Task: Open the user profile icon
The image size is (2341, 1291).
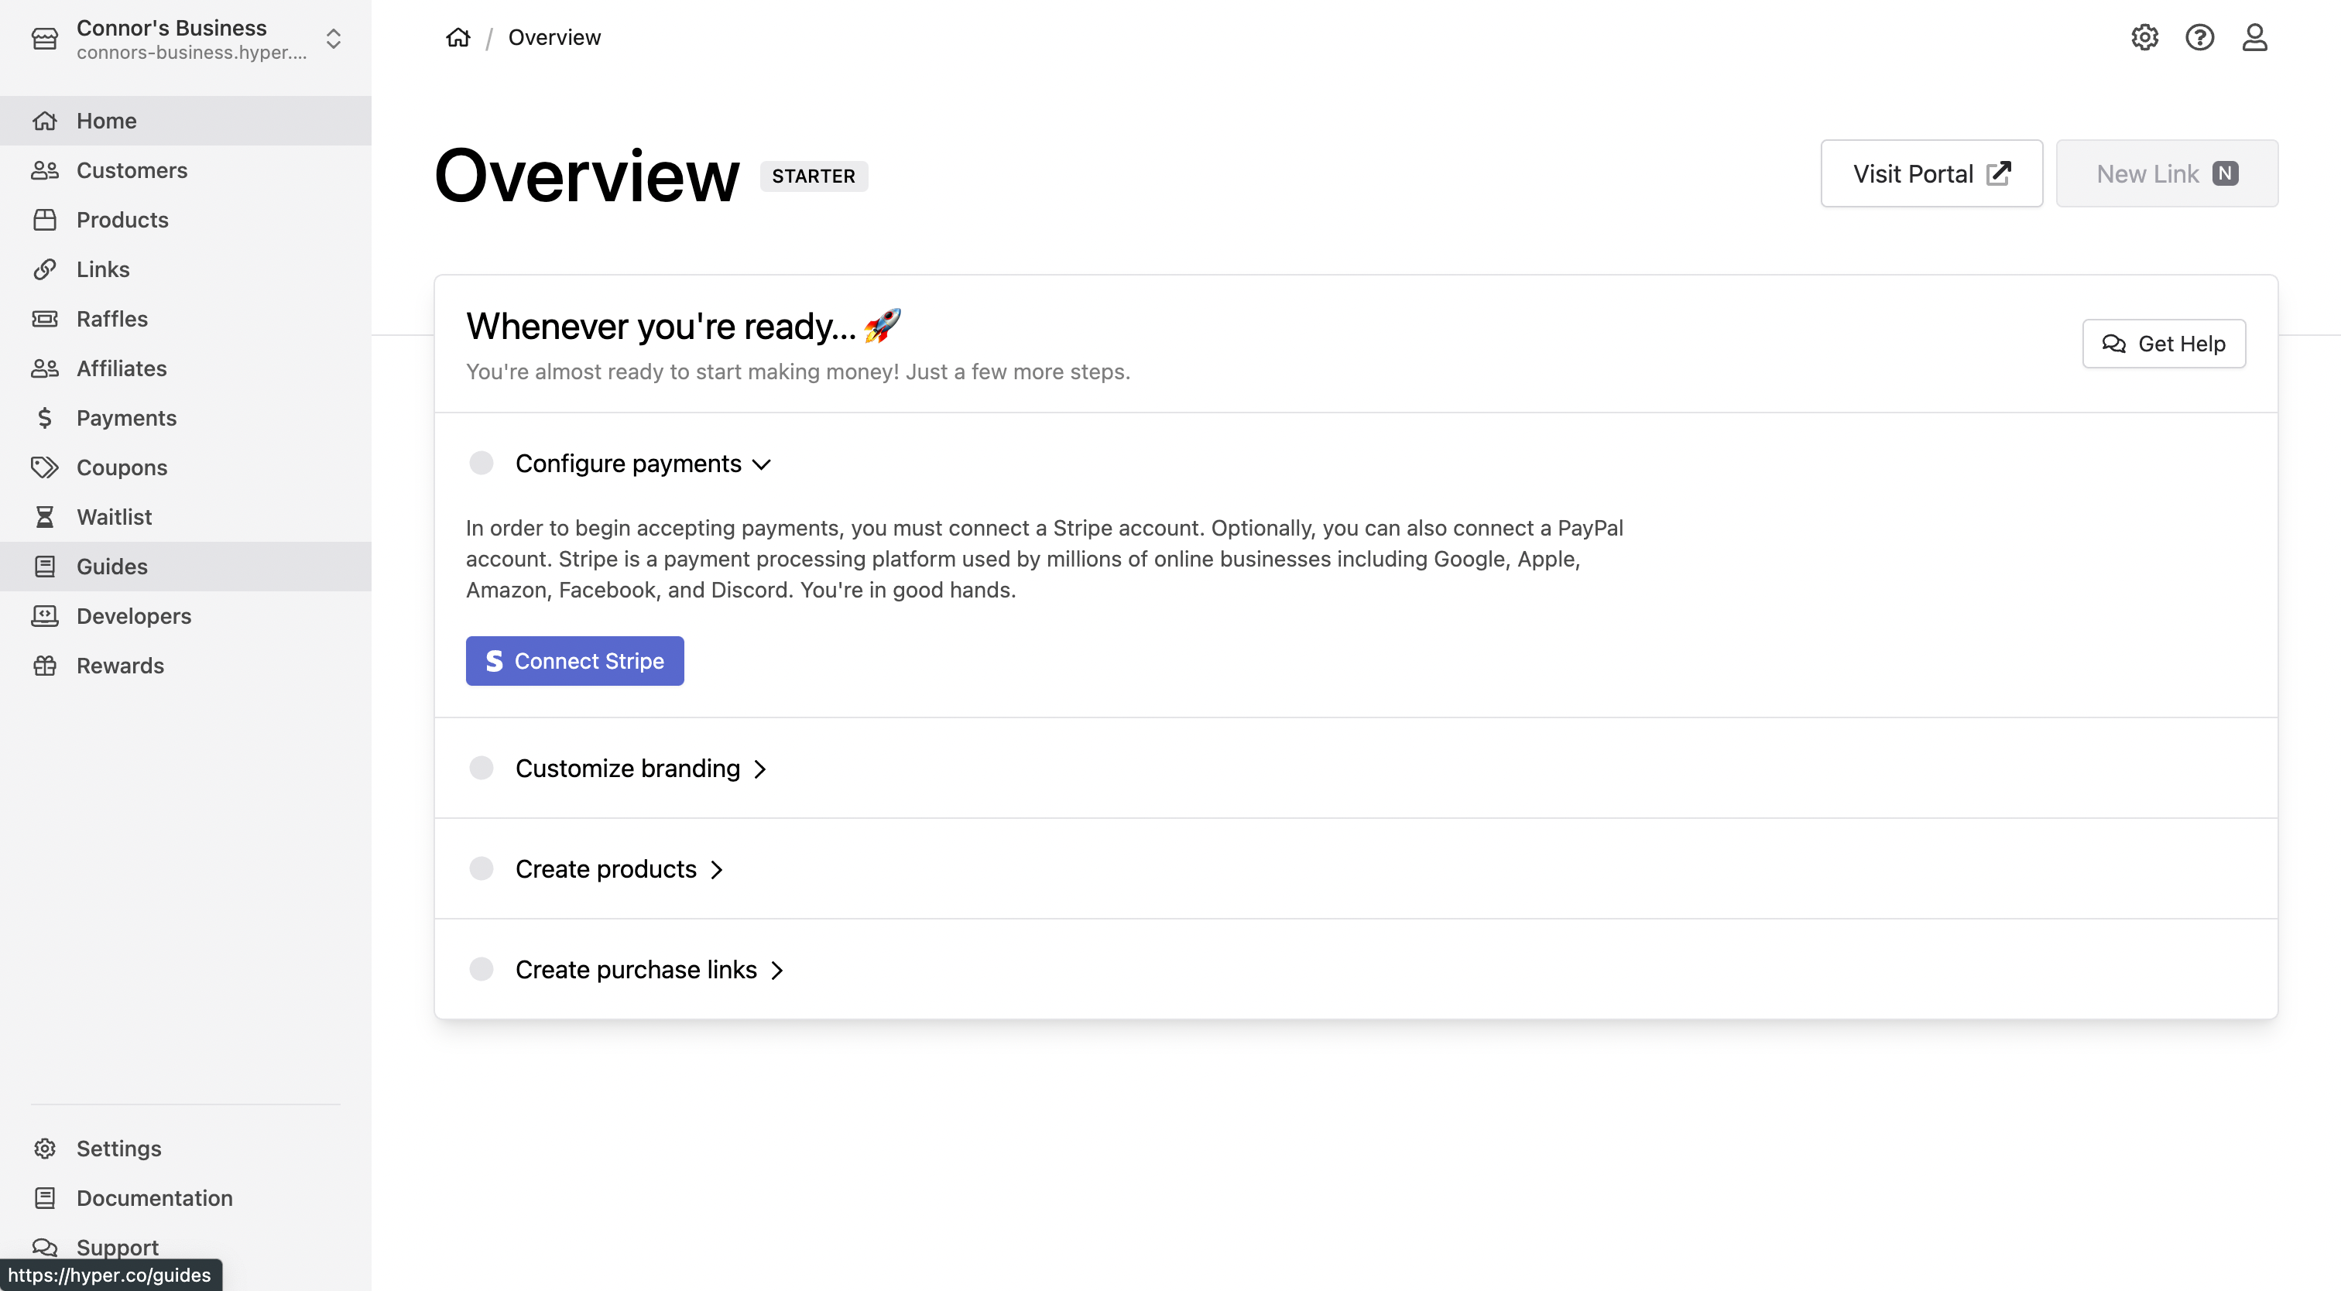Action: click(x=2254, y=37)
